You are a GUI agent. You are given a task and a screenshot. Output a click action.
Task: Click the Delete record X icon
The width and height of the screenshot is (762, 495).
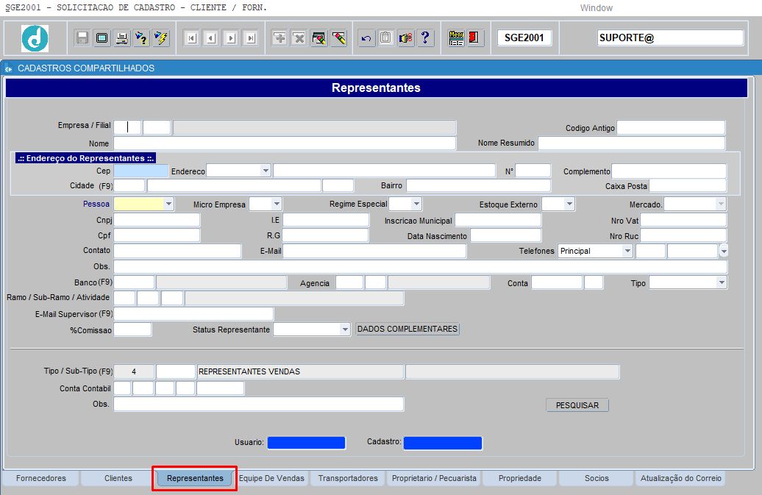(x=299, y=38)
